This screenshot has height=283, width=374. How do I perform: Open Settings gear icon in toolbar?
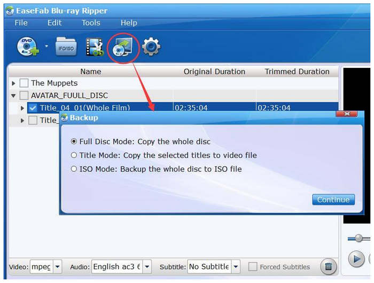(x=151, y=46)
